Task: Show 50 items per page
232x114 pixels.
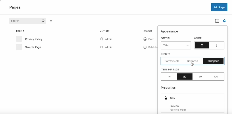Action: (200, 77)
